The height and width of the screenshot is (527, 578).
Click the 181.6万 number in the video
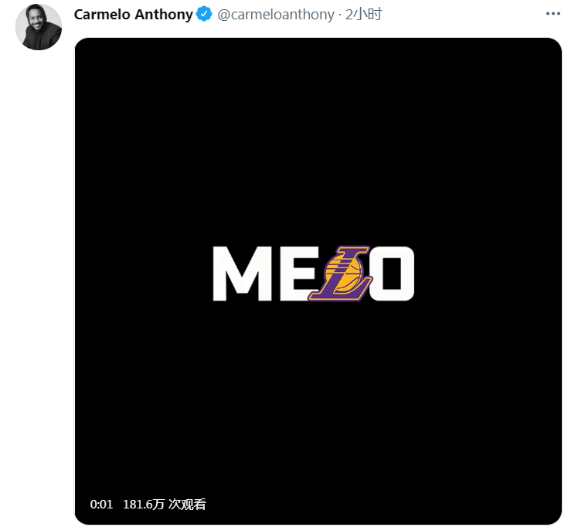click(144, 504)
